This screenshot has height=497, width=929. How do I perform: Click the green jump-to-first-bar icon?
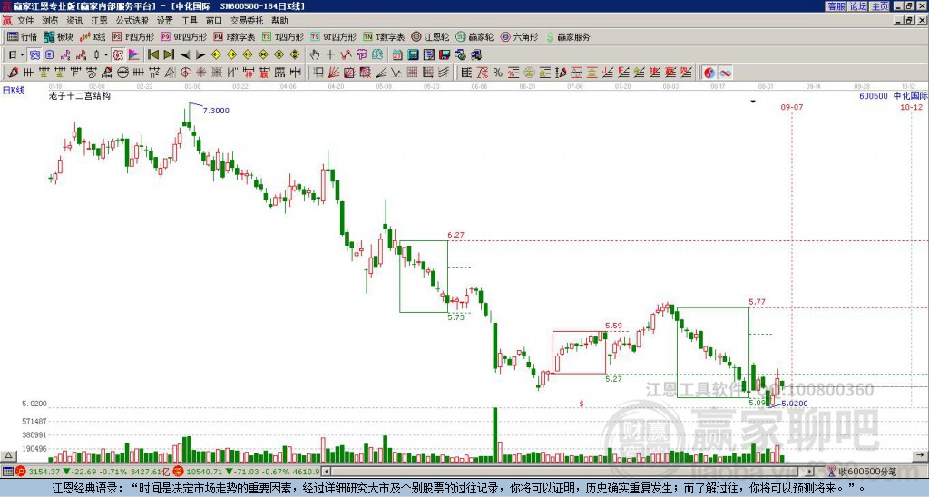(x=152, y=54)
